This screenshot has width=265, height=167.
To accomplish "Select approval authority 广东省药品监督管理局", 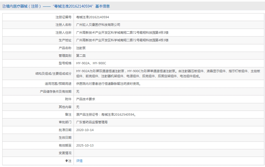I will point(92,122).
